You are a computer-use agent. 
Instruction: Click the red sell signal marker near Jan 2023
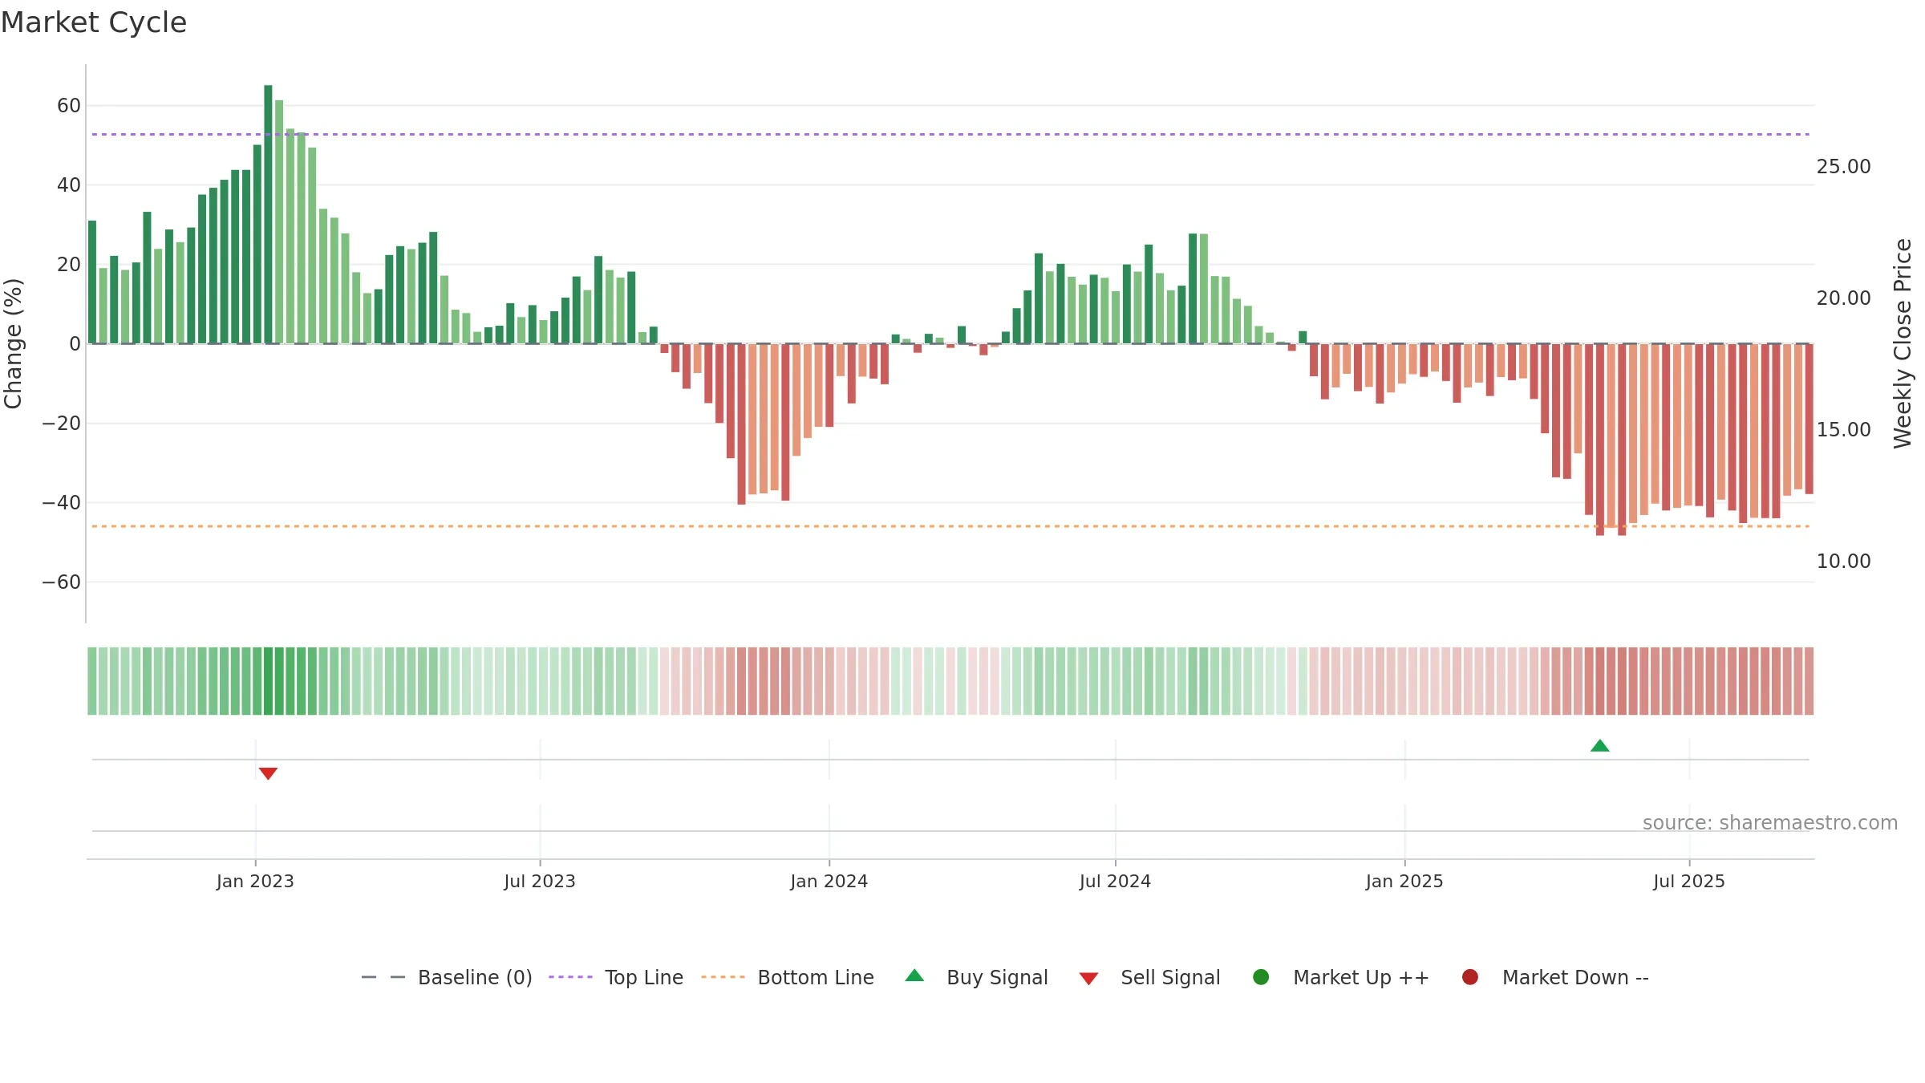(268, 773)
